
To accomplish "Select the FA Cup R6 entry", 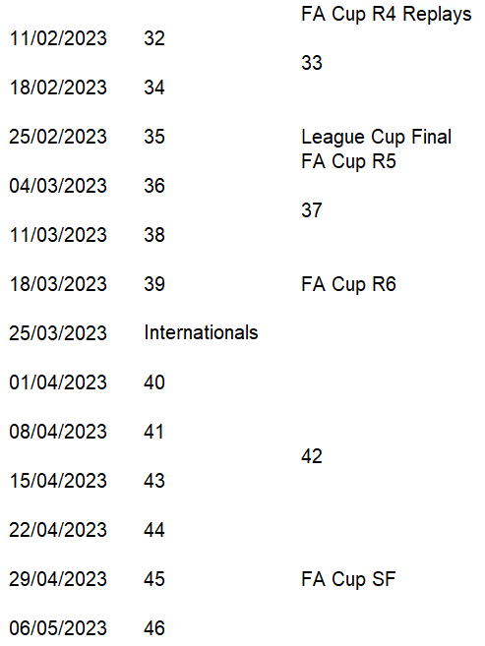I will pos(348,284).
